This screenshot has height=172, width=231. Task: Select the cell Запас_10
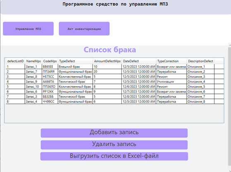[x=34, y=87]
